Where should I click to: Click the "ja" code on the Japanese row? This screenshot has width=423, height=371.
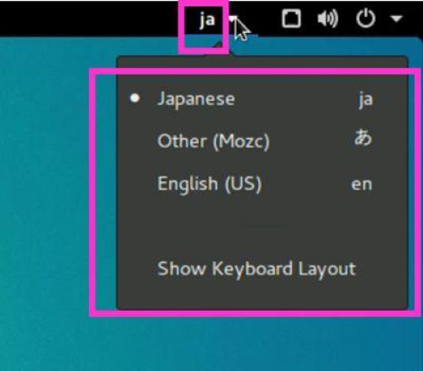pos(365,100)
